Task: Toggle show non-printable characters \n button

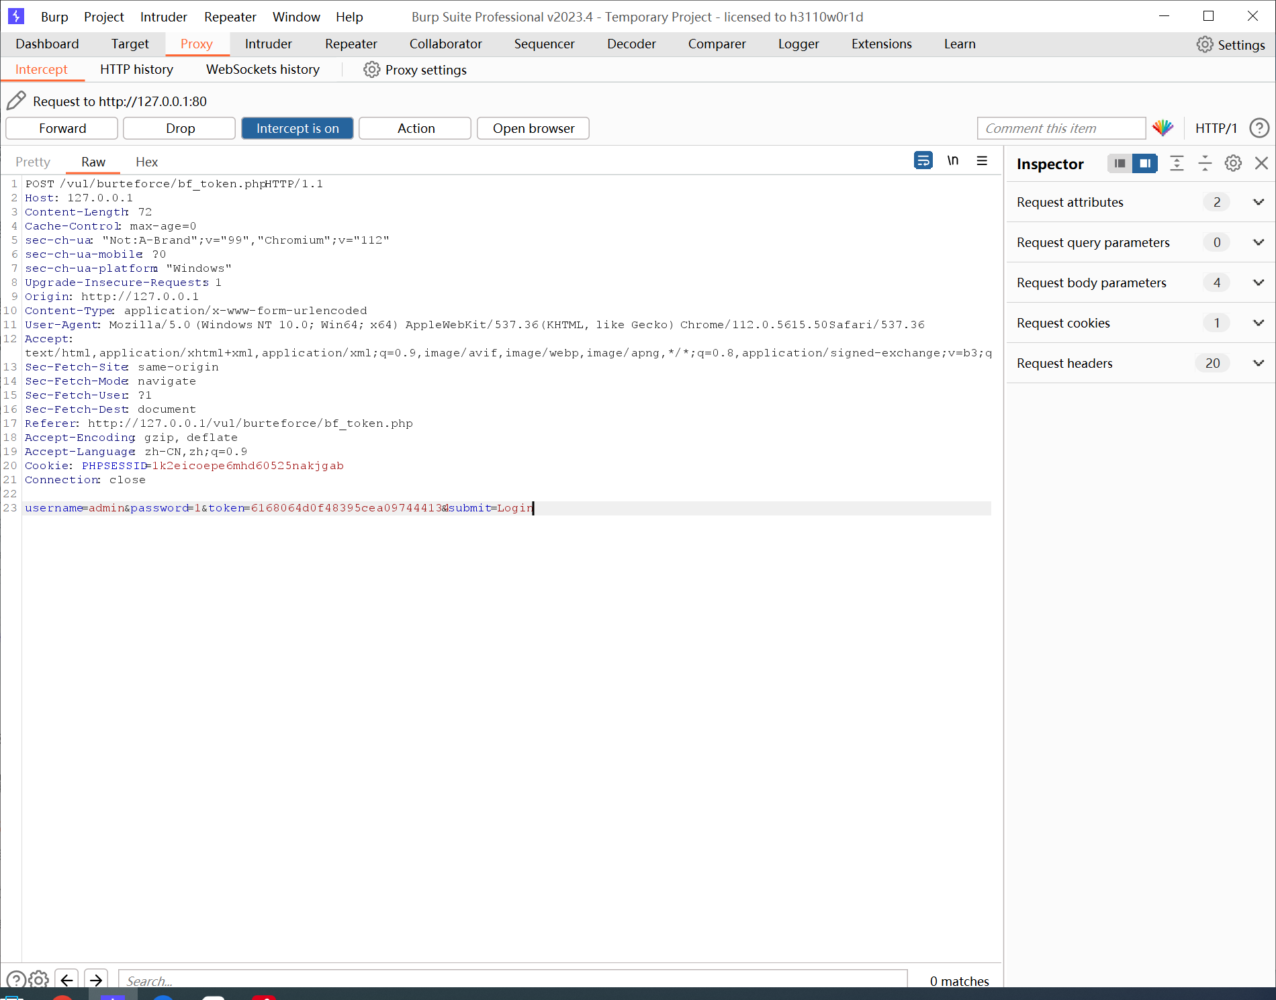Action: [x=952, y=160]
